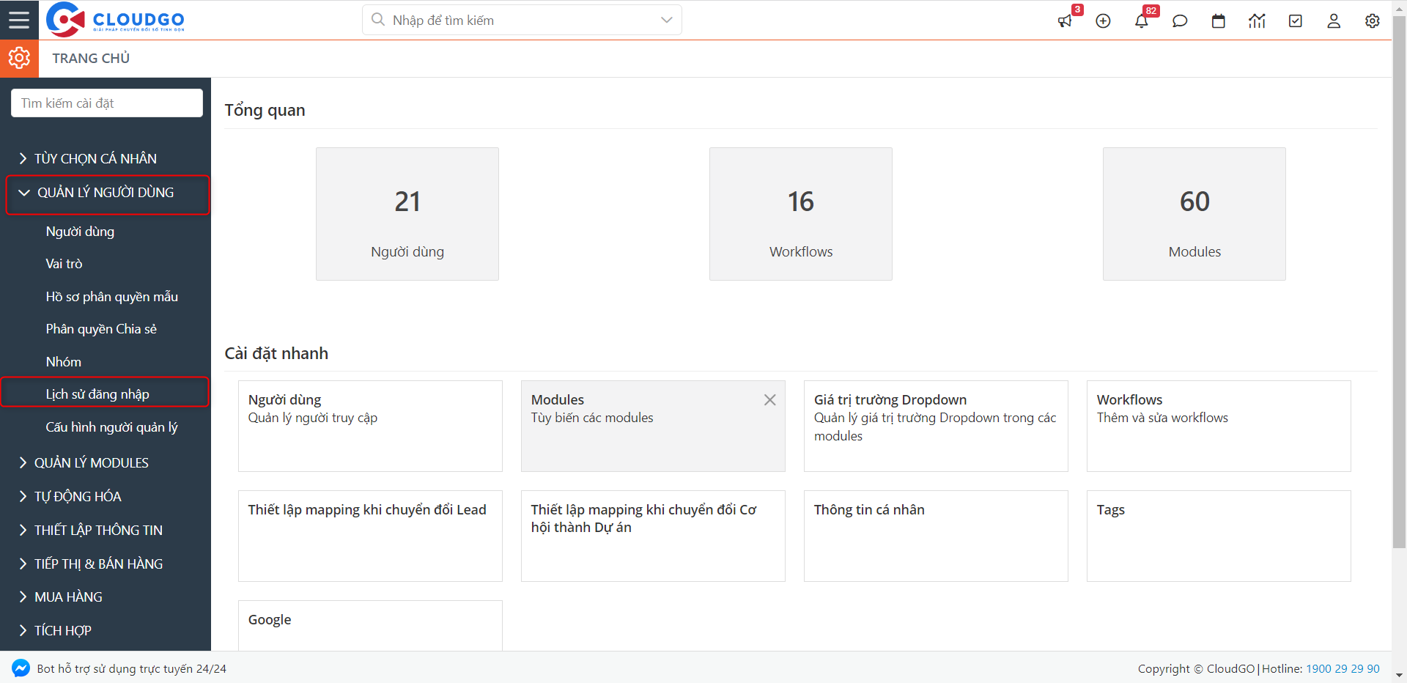Image resolution: width=1407 pixels, height=683 pixels.
Task: Click the Messenger support bot icon
Action: (x=21, y=668)
